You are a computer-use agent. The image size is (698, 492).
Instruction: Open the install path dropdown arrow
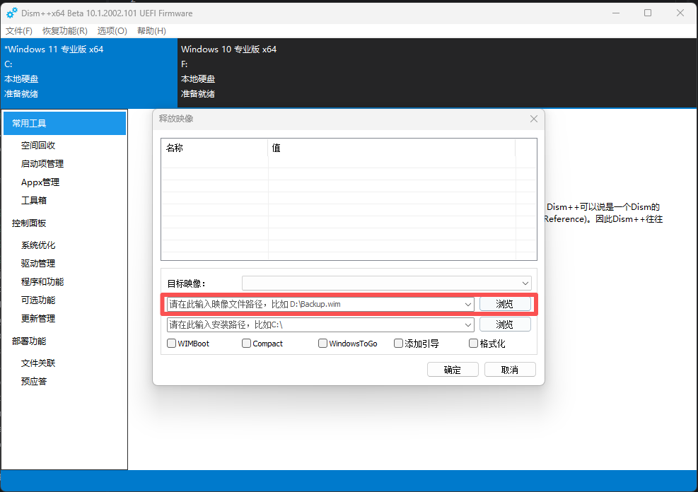point(468,324)
